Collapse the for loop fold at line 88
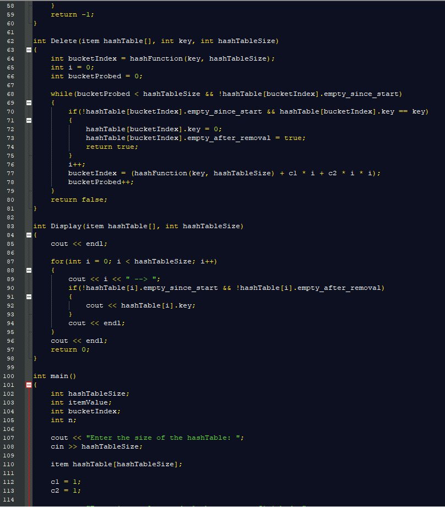Viewport: 445px width, 507px height. (x=29, y=271)
